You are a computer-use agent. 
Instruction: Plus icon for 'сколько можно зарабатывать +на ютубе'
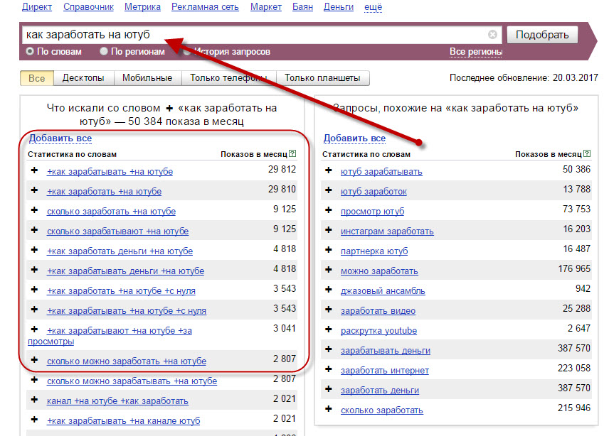(35, 379)
